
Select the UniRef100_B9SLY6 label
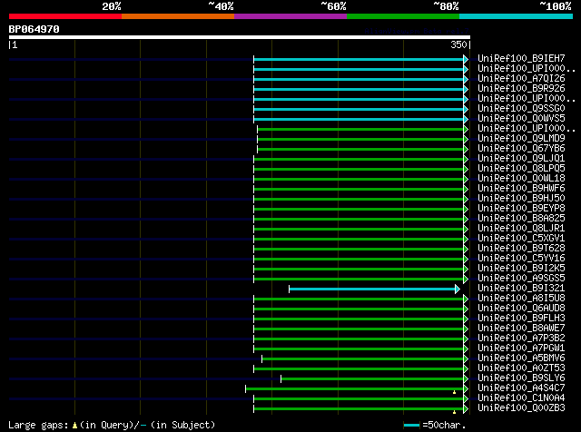(x=521, y=378)
